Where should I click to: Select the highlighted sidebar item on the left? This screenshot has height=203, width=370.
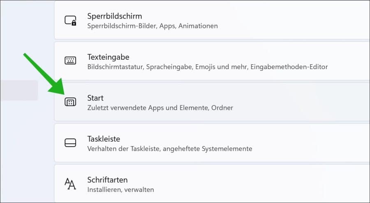[x=19, y=91]
